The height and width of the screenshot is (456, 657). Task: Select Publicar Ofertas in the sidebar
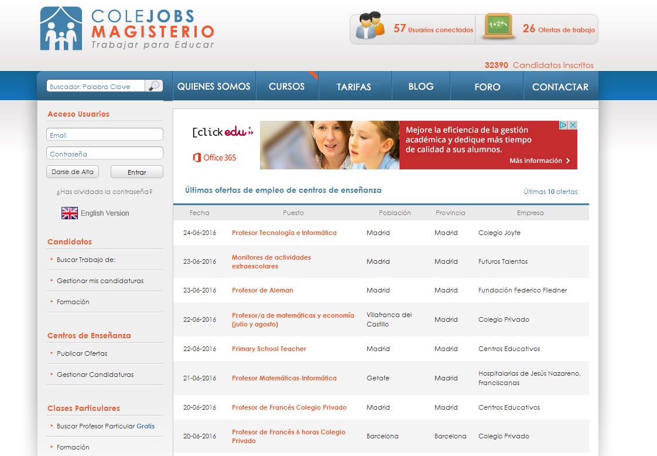82,353
